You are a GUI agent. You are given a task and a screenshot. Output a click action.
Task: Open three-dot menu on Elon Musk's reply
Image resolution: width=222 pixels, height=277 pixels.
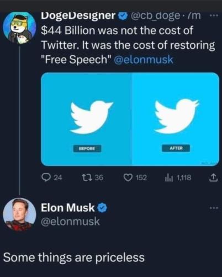214,208
